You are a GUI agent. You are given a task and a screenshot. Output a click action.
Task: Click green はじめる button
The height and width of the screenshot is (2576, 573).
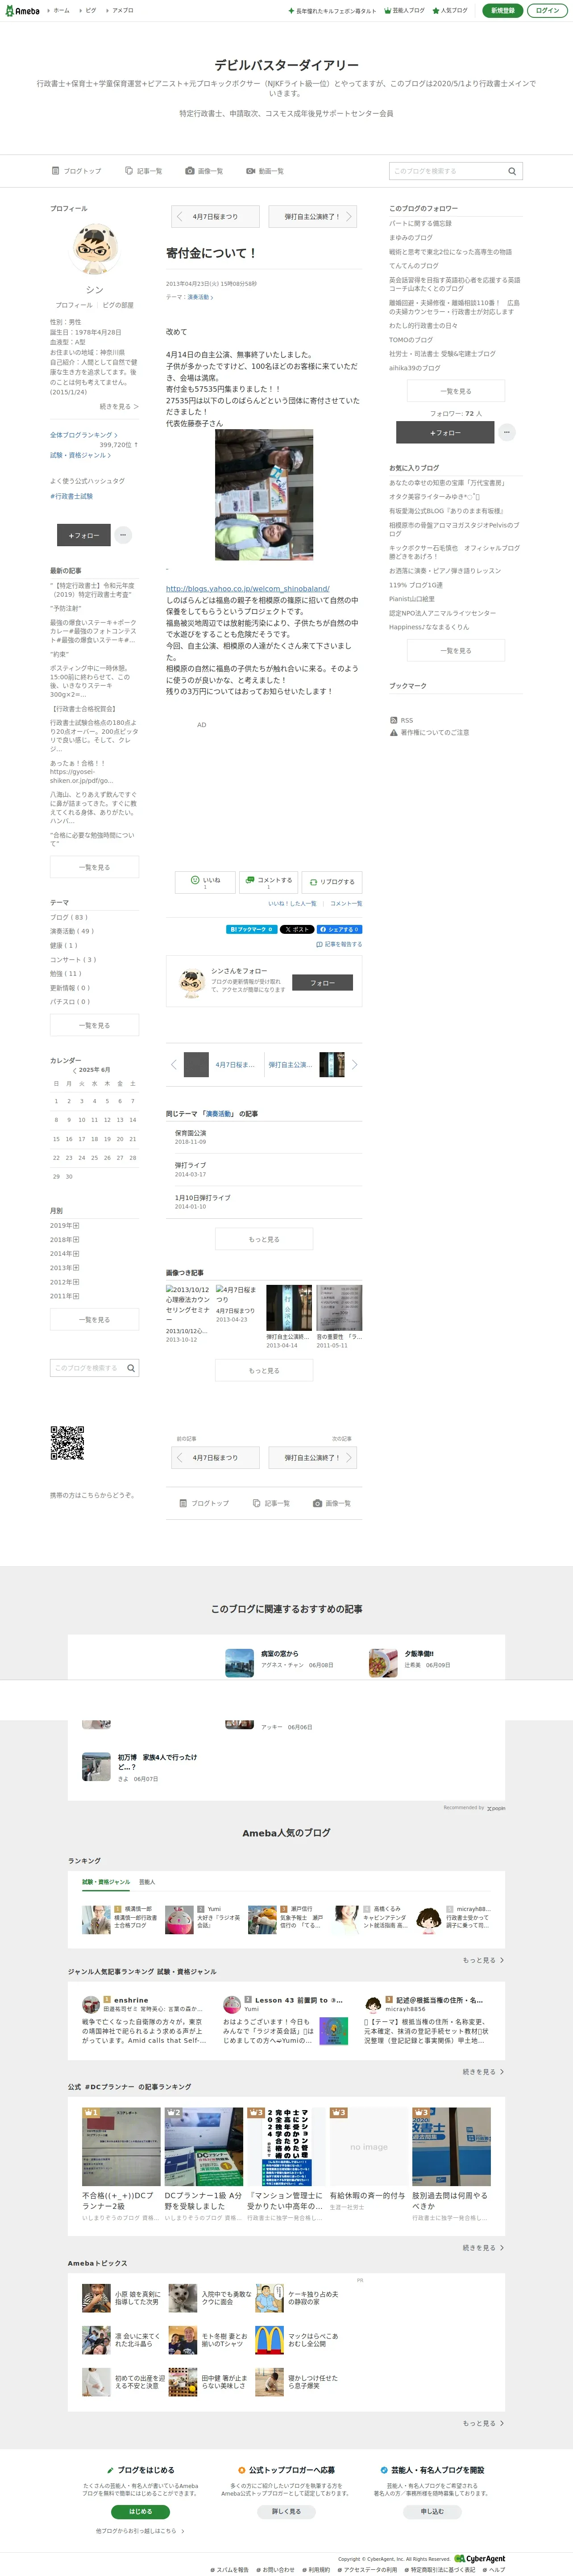[x=140, y=2511]
